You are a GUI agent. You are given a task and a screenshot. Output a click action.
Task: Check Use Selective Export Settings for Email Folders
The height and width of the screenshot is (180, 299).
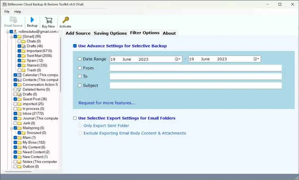pyautogui.click(x=75, y=118)
